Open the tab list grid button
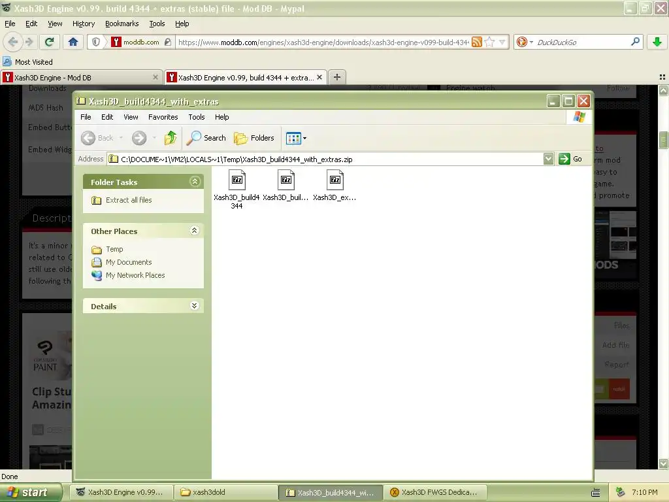This screenshot has width=669, height=502. [x=662, y=77]
